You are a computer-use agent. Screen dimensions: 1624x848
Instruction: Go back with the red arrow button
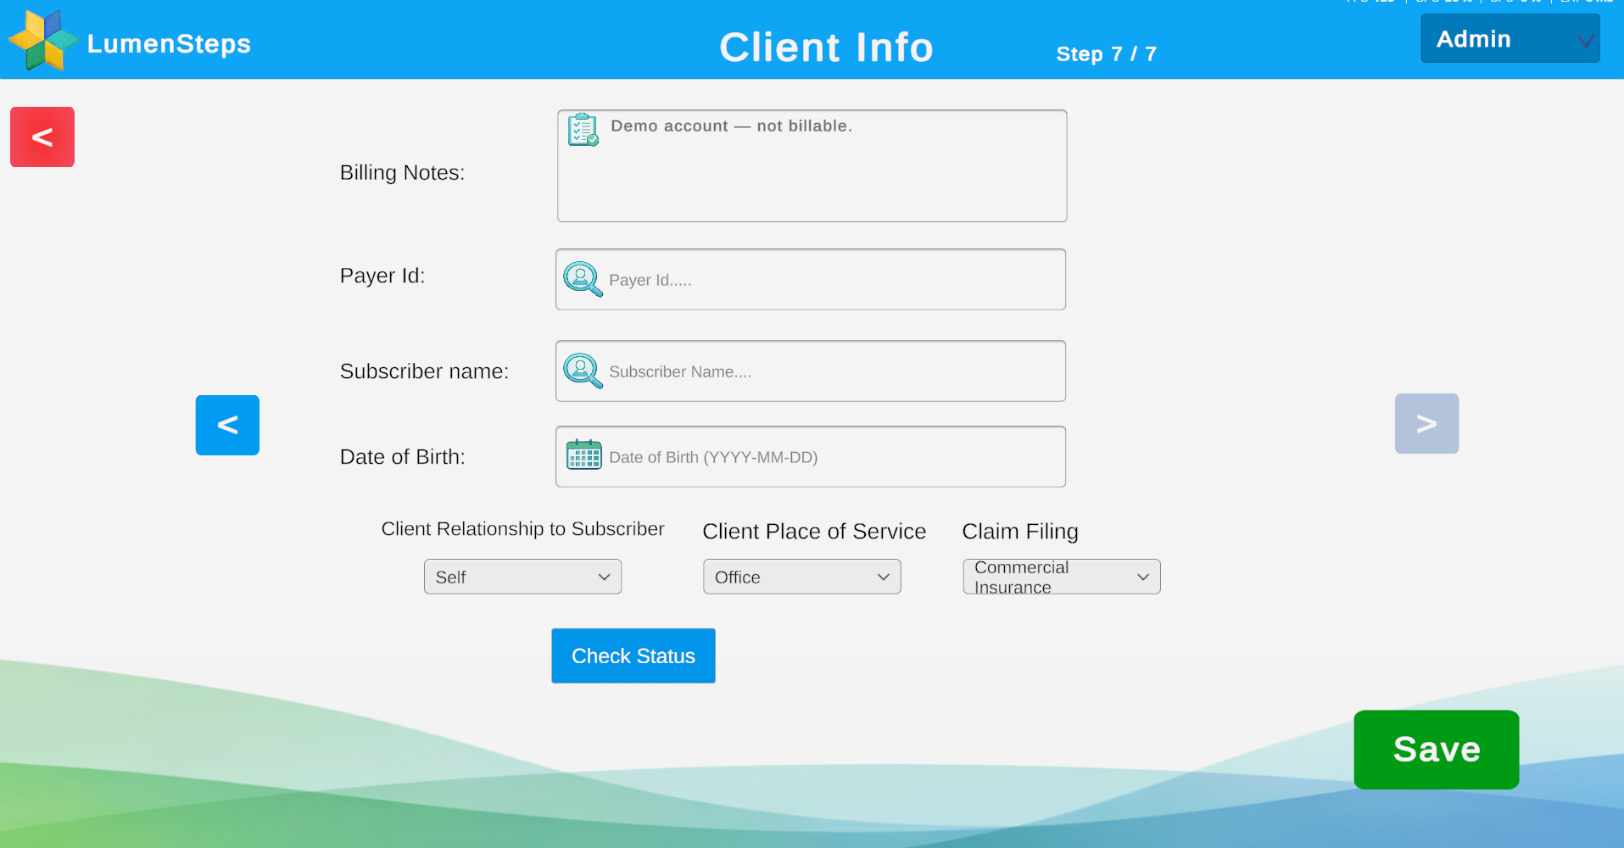tap(42, 137)
